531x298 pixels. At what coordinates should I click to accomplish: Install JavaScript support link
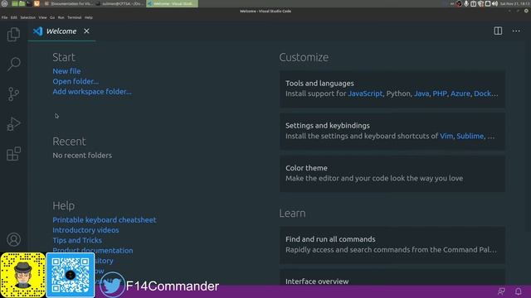pyautogui.click(x=365, y=94)
